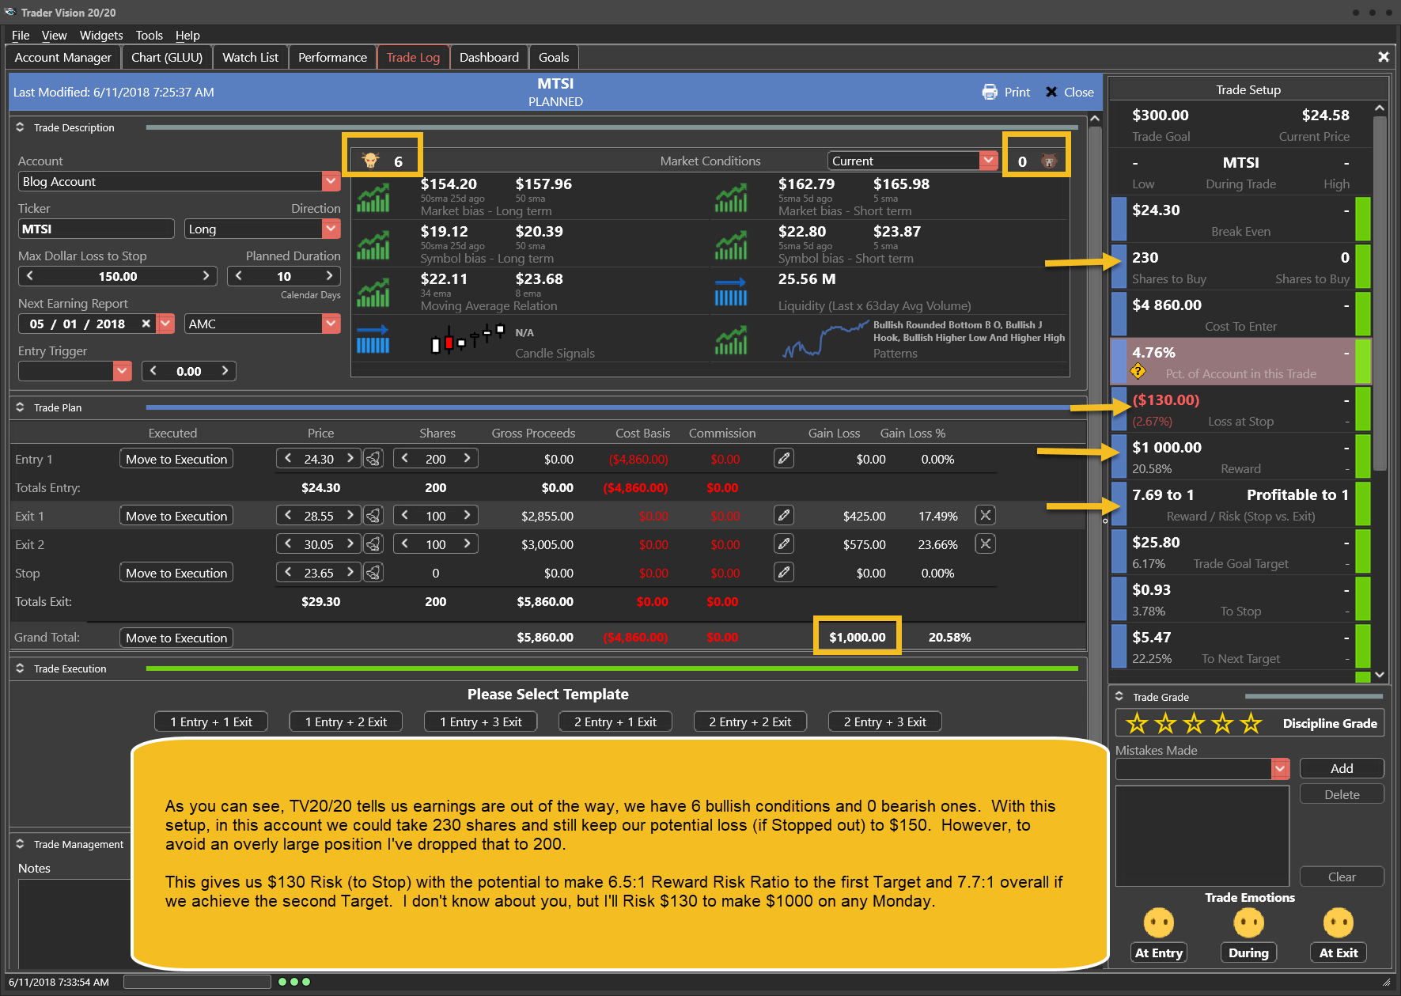Click the Liquidity indicator icon
1401x996 pixels.
tap(731, 293)
